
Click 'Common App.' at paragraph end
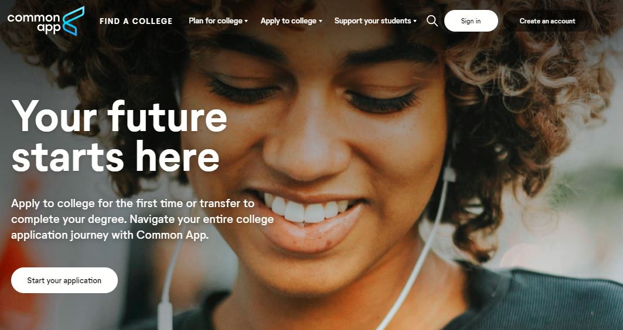(172, 235)
